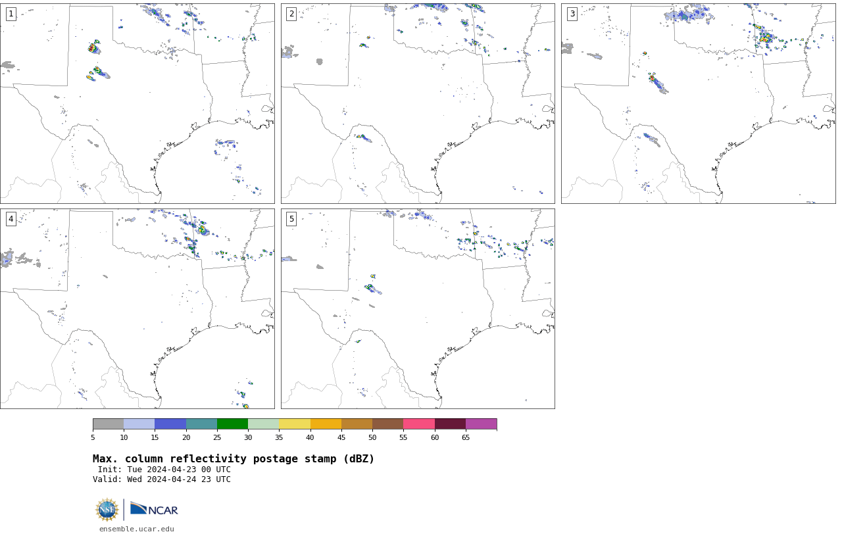The image size is (842, 536).
Task: Click the blue 15-20 dBZ swatch
Action: point(170,424)
